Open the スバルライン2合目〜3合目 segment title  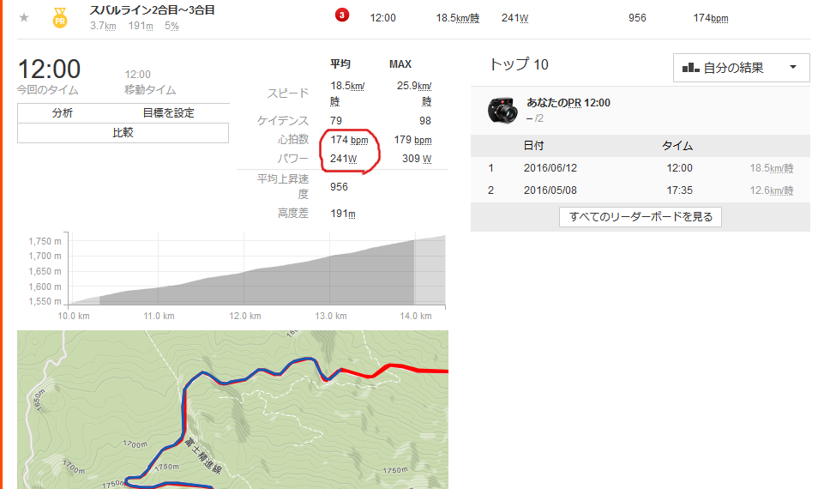152,10
